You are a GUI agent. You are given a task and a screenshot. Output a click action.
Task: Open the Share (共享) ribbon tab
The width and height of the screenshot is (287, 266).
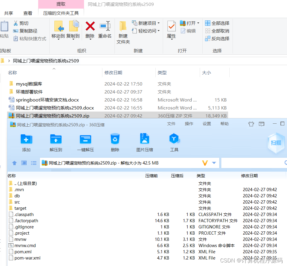coord(9,13)
